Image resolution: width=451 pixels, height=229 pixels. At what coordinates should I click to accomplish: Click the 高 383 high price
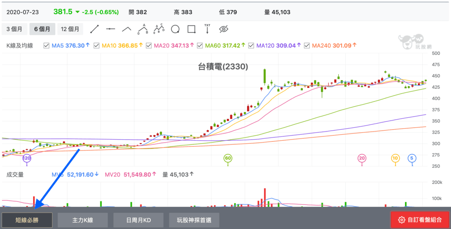point(183,12)
